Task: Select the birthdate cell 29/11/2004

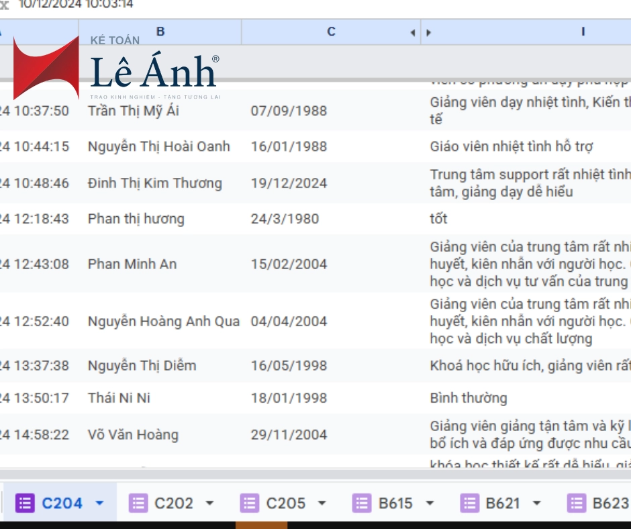Action: point(289,435)
